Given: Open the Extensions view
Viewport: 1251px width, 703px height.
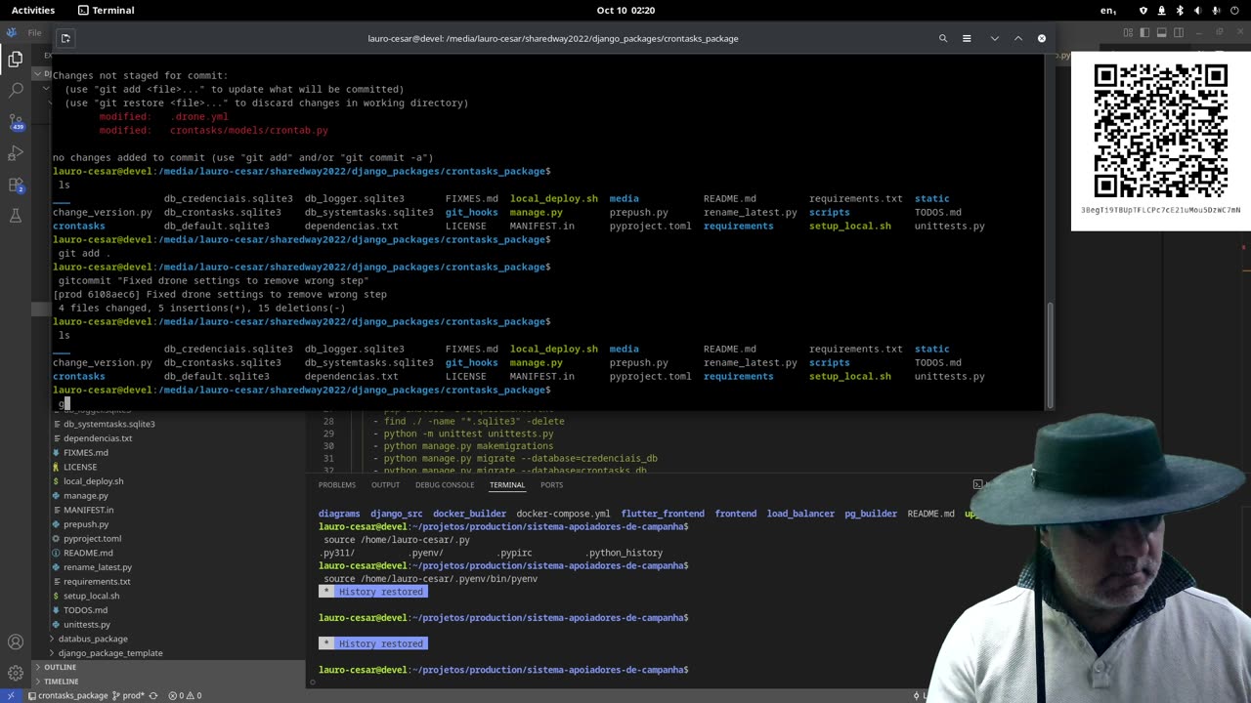Looking at the screenshot, I should coord(16,185).
